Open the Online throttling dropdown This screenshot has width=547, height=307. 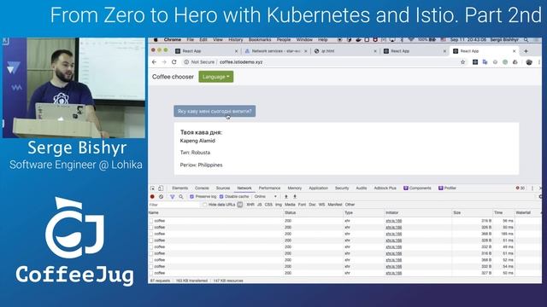click(x=266, y=197)
